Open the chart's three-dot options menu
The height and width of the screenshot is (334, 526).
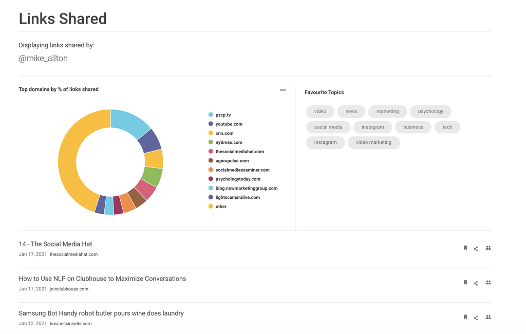[283, 90]
